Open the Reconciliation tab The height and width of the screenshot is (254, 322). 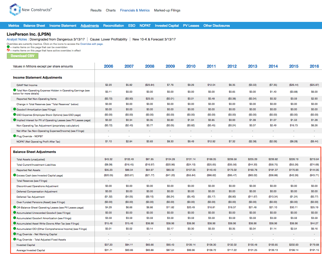pos(114,26)
